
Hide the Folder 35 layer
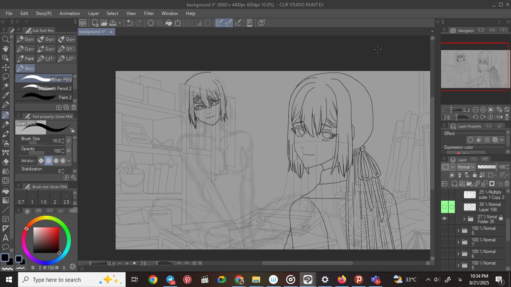point(444,219)
